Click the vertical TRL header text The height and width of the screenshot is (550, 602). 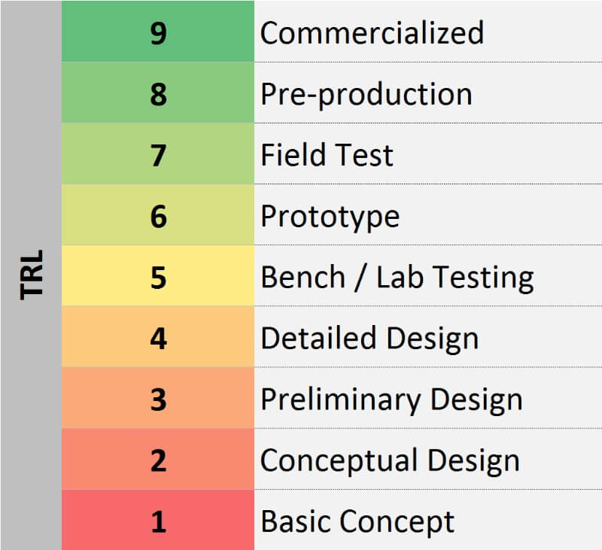pos(32,275)
